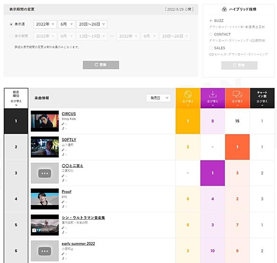Click the composer note icon under SOFTLY

pyautogui.click(x=63, y=154)
